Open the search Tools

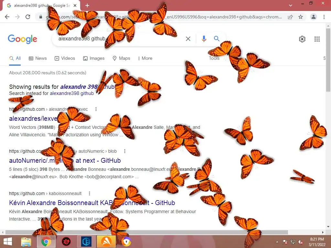tap(214, 58)
